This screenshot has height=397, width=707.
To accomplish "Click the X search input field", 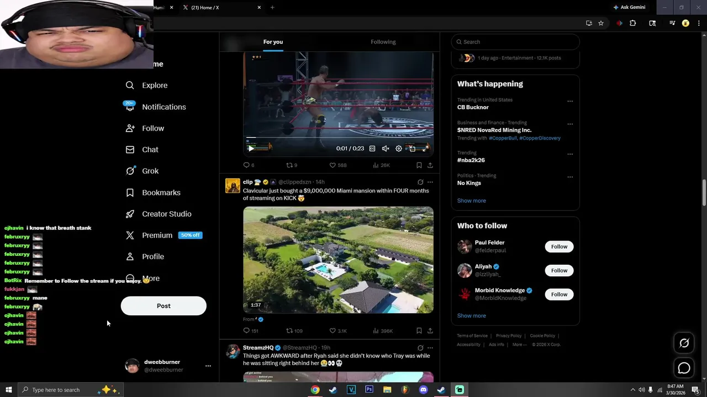I will click(515, 42).
